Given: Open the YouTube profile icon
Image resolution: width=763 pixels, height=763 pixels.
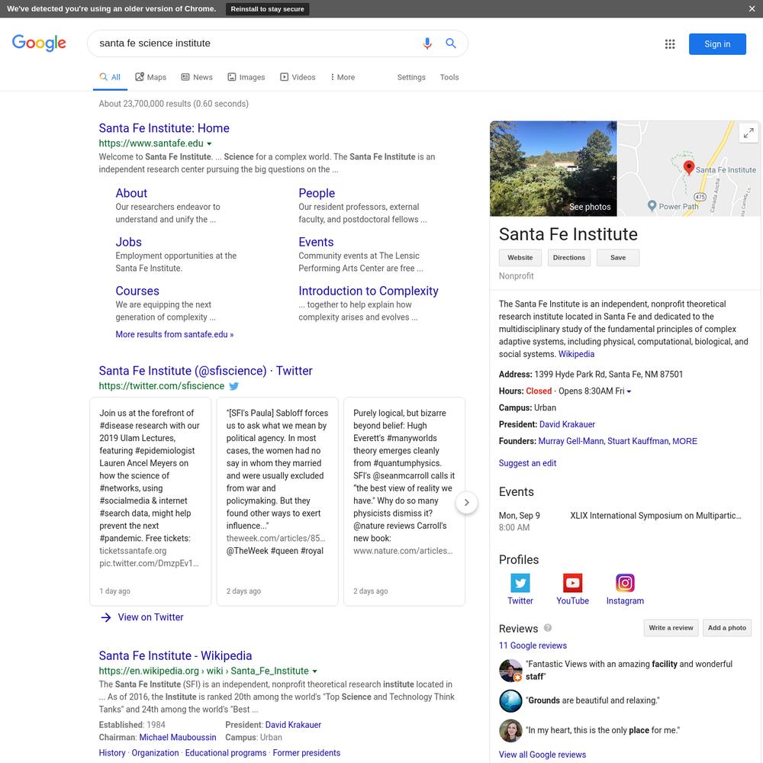Looking at the screenshot, I should tap(572, 582).
